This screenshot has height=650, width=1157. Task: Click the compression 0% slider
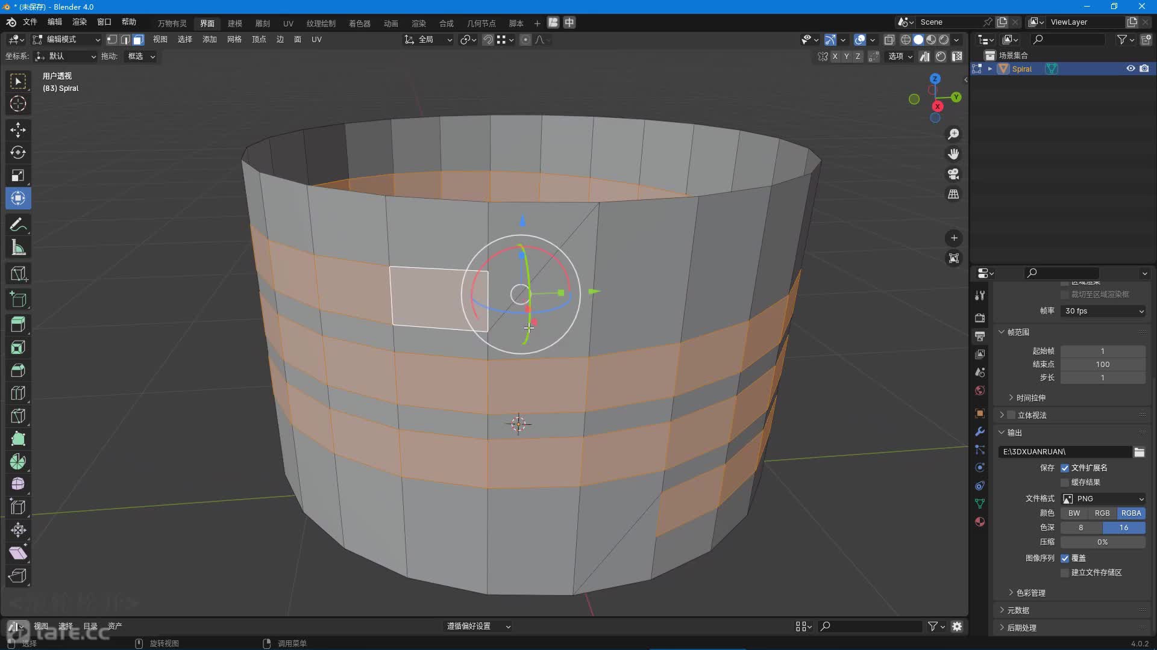click(1103, 542)
